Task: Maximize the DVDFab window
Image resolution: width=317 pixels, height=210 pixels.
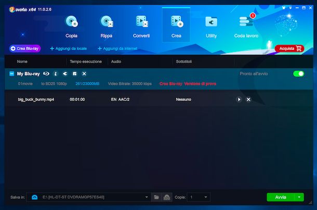Action: click(303, 8)
